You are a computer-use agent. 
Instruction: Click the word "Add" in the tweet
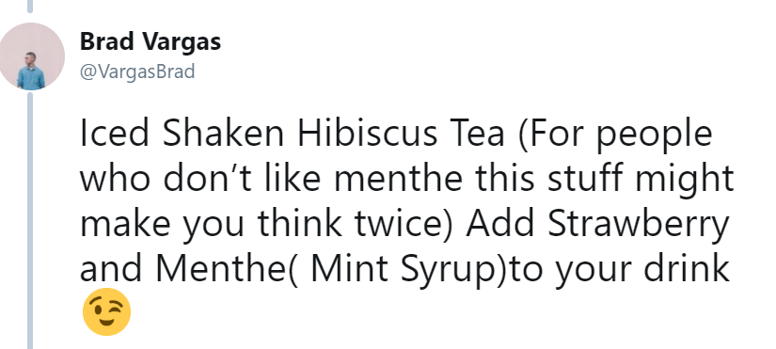[x=499, y=224]
